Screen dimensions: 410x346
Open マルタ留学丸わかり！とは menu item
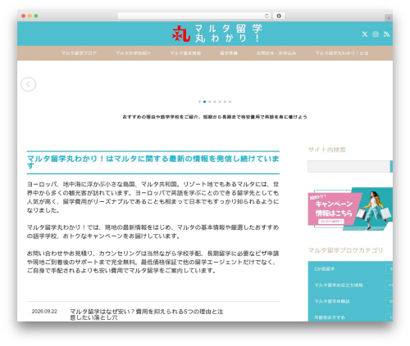tap(342, 53)
